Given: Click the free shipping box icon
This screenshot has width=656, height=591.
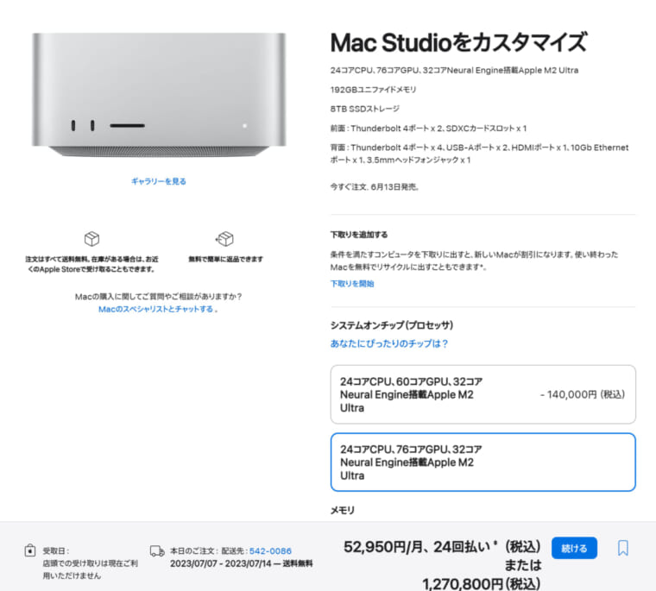Looking at the screenshot, I should 91,239.
